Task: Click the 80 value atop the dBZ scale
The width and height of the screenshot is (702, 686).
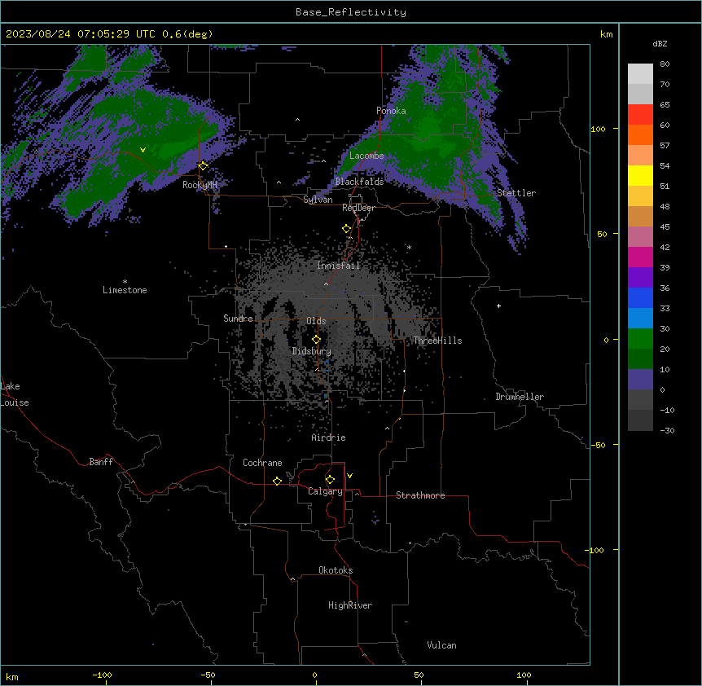Action: 665,64
